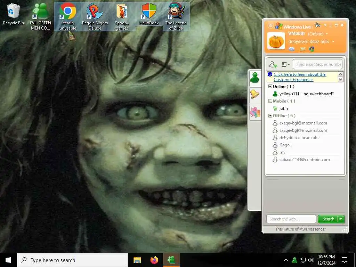356x267 pixels.
Task: Select contact sobaxo1144@confmin.com
Action: point(305,160)
